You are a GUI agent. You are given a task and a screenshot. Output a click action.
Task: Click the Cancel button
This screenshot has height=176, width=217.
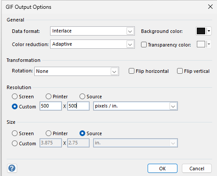pos(197,169)
